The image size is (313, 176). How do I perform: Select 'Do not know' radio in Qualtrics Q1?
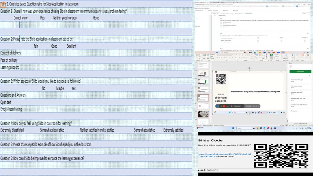coord(221,22)
